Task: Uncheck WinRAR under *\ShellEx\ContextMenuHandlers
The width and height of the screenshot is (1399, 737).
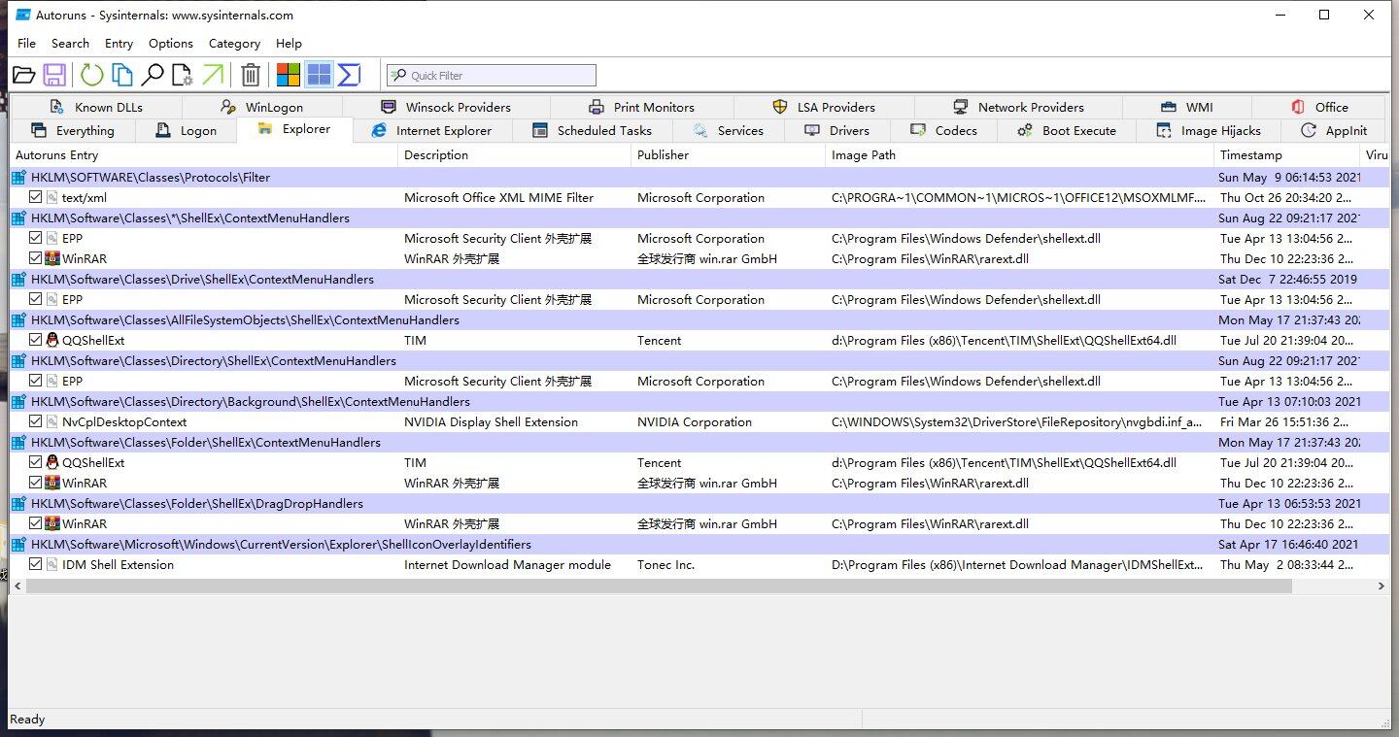Action: 36,258
